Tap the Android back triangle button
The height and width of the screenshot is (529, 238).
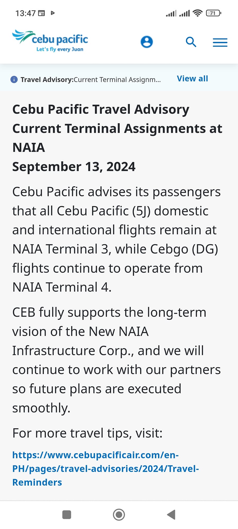coord(171,515)
